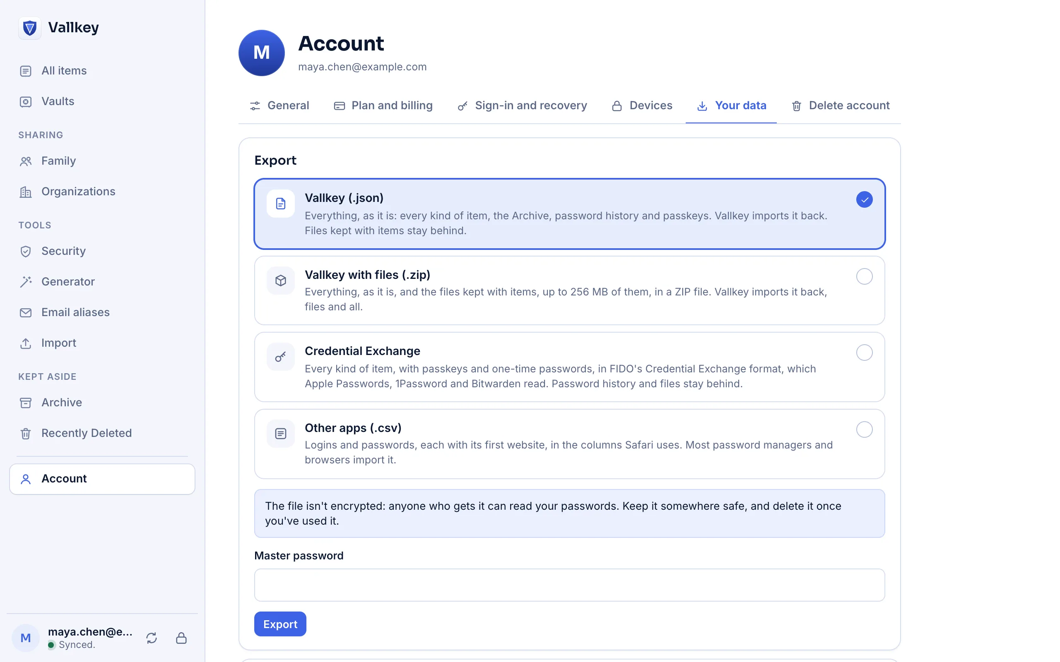
Task: Click the 'Vallkey with files (.zip)' title
Action: point(368,275)
